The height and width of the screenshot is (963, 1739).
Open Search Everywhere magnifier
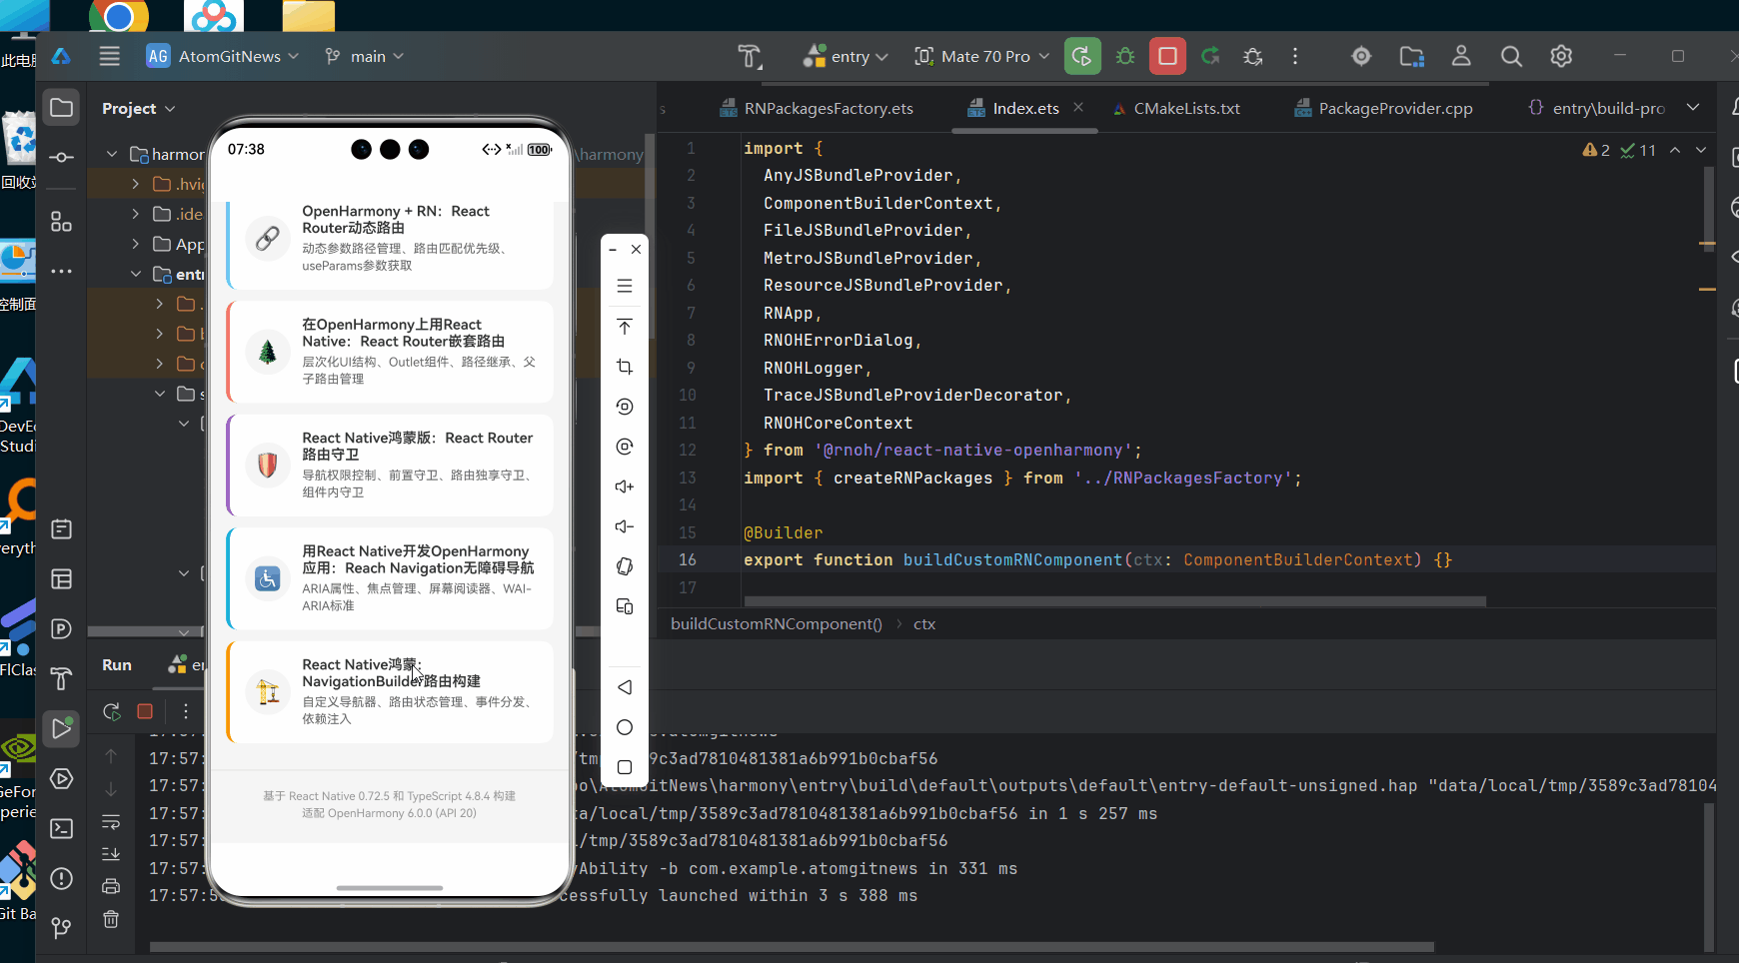pos(1511,56)
